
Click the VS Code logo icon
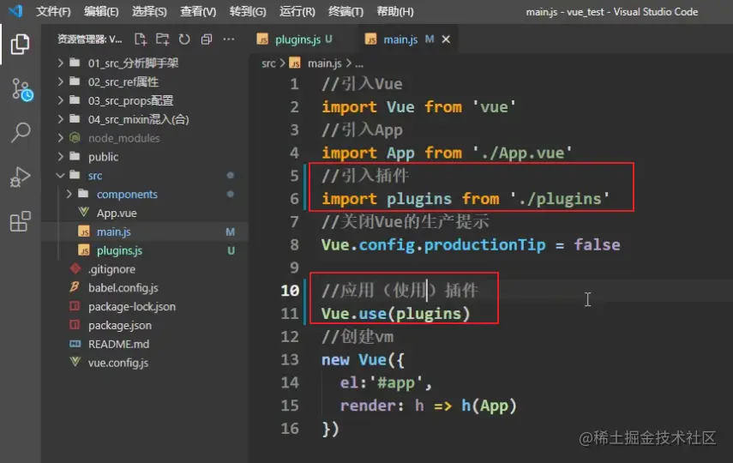[15, 11]
